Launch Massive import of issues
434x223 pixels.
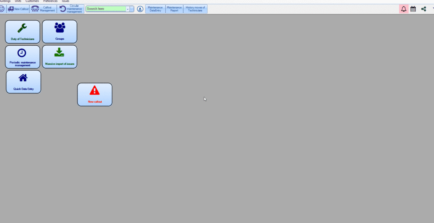click(x=59, y=57)
